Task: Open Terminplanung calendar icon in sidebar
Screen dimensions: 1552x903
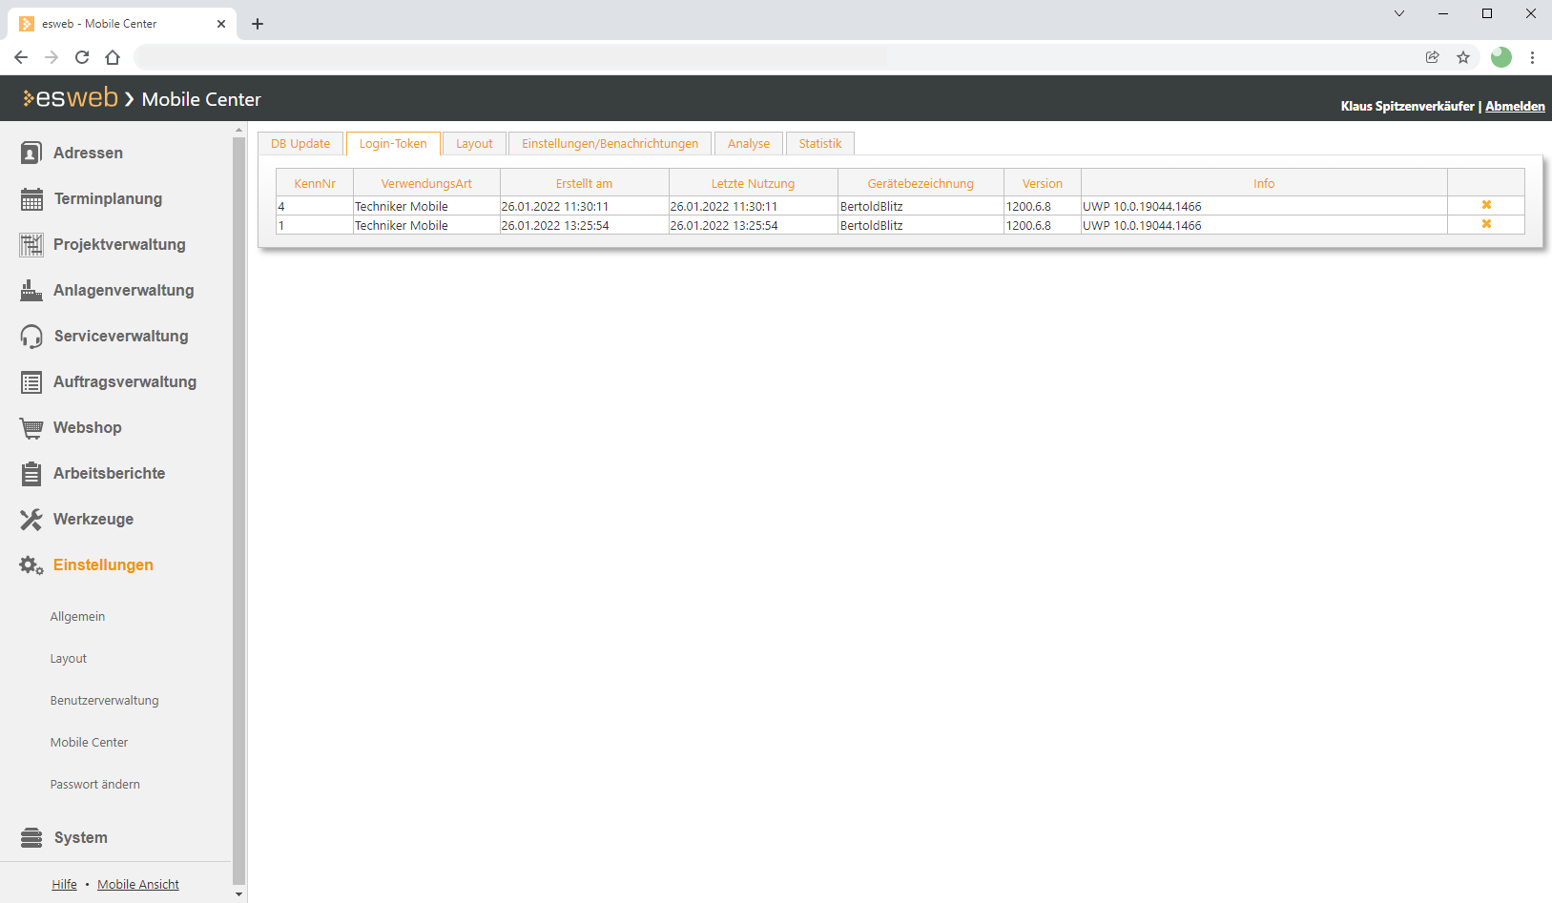Action: click(31, 199)
